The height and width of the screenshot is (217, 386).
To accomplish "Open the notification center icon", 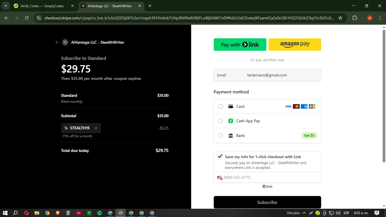I will 377,213.
